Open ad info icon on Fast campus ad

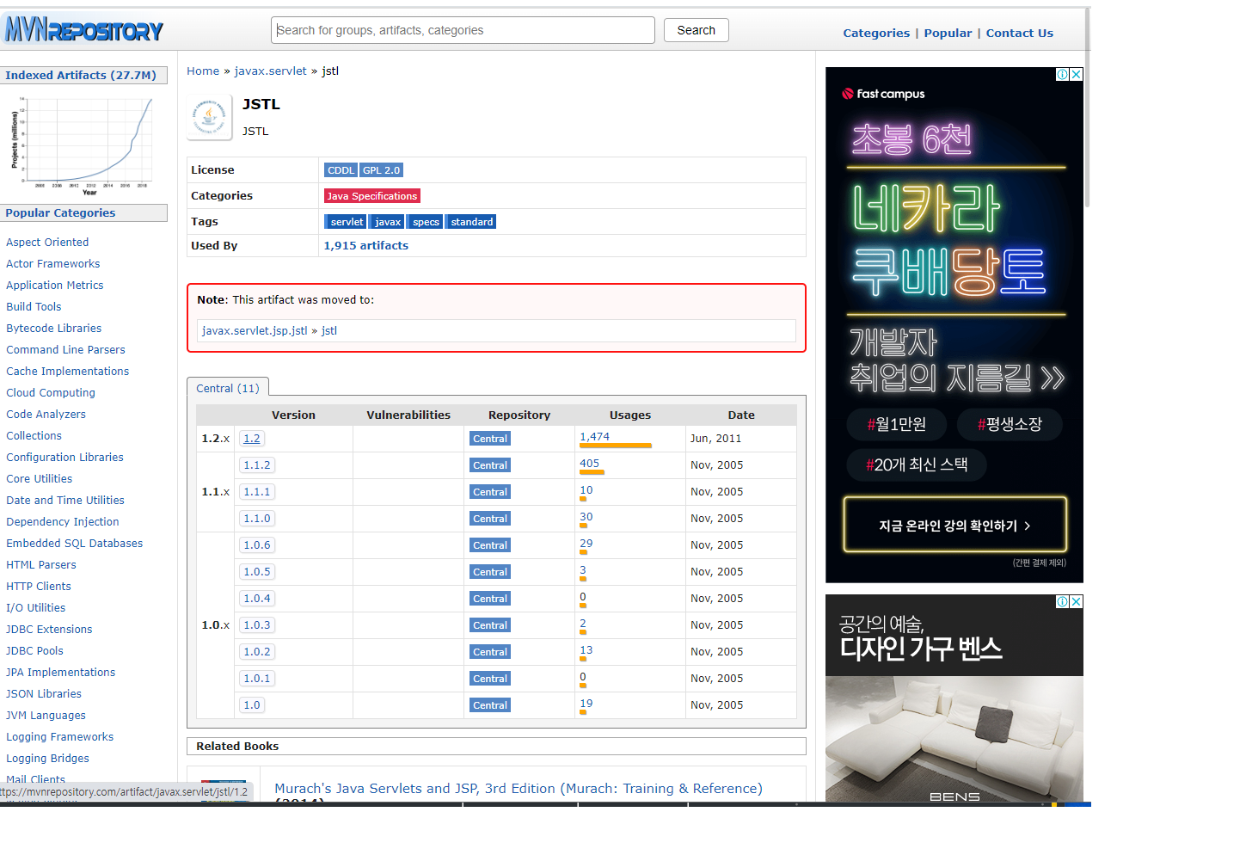(1063, 75)
